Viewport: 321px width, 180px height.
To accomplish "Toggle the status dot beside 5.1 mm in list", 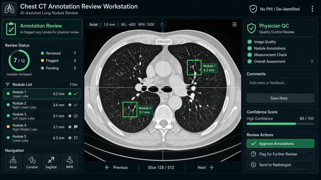I will (70, 116).
